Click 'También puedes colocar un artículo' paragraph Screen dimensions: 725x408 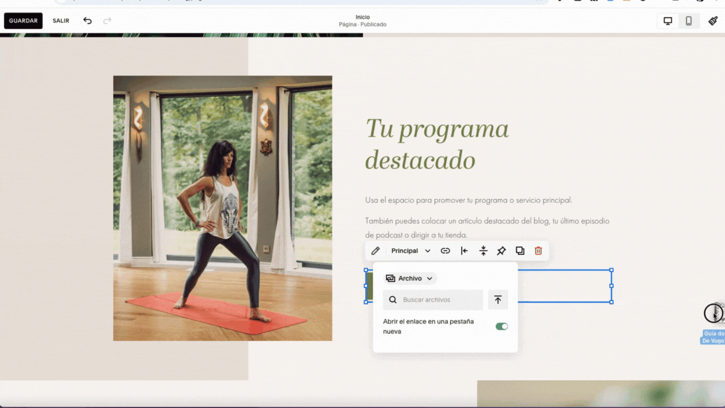(487, 228)
